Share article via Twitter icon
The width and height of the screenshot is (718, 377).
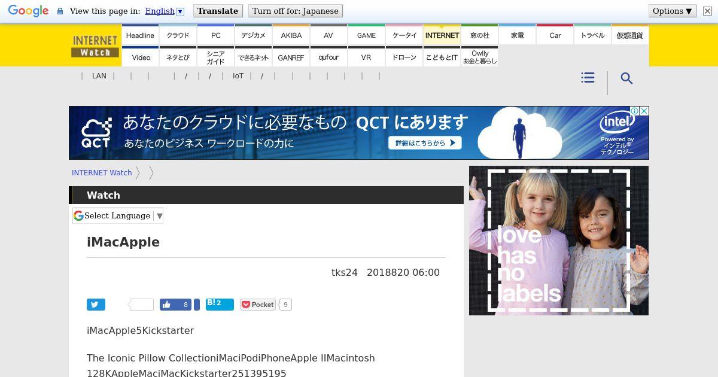coord(96,305)
